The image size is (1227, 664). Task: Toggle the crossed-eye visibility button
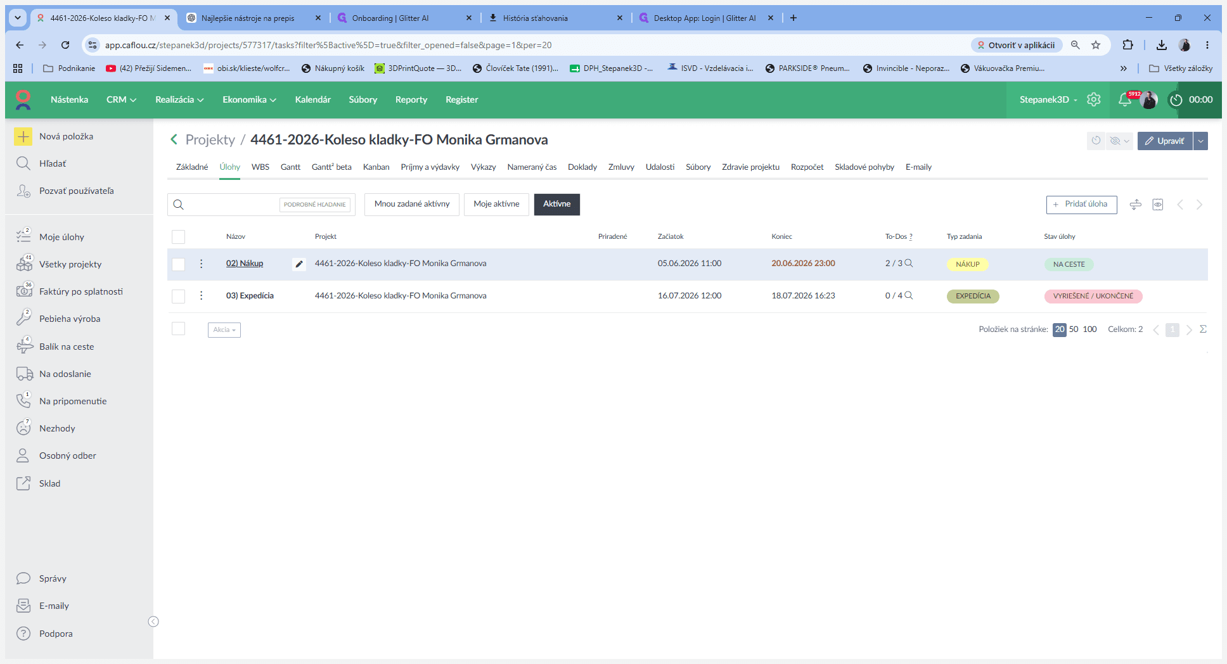click(x=1119, y=141)
